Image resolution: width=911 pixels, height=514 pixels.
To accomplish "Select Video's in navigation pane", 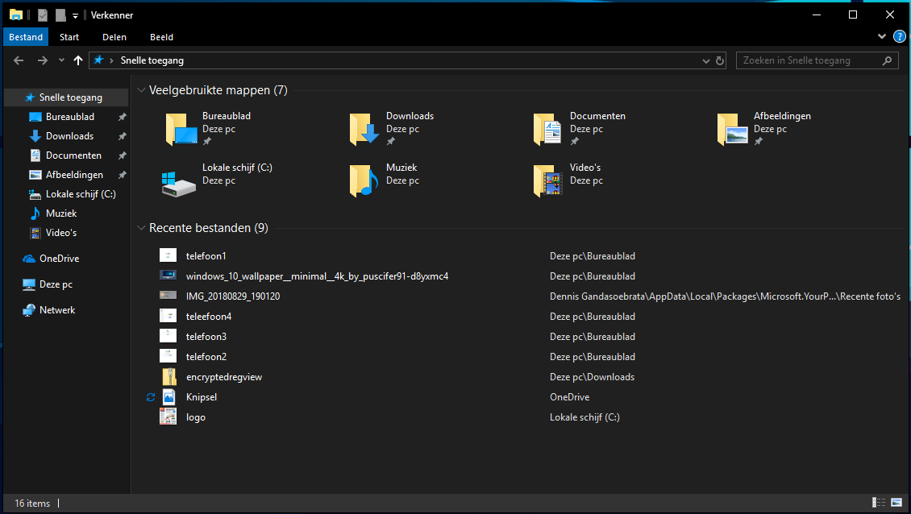I will tap(61, 233).
